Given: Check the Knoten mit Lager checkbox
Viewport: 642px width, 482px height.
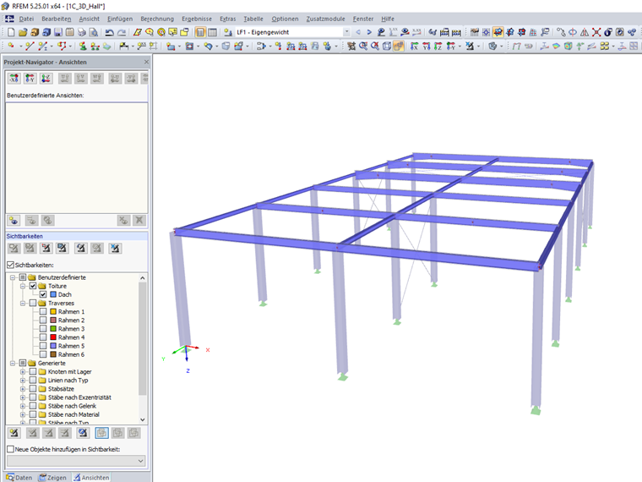Looking at the screenshot, I should [33, 372].
